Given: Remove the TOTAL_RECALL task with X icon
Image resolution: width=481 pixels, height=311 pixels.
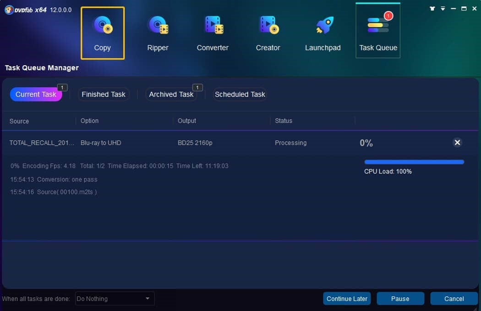Looking at the screenshot, I should click(457, 143).
